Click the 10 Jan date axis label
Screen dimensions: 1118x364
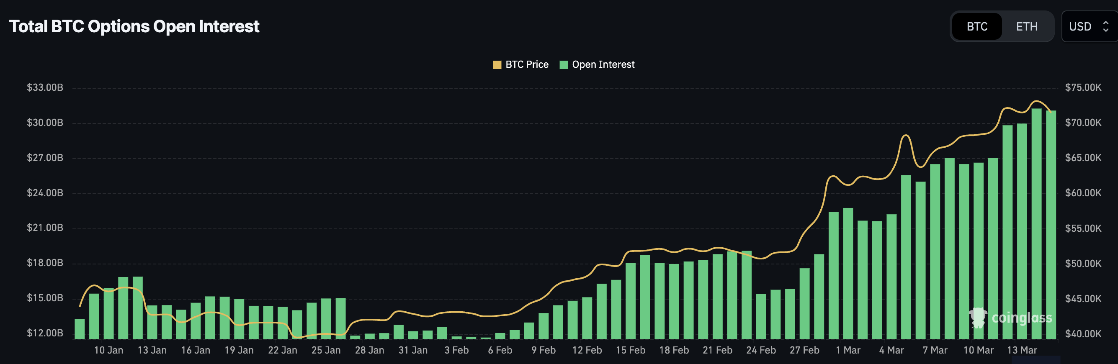click(x=108, y=350)
